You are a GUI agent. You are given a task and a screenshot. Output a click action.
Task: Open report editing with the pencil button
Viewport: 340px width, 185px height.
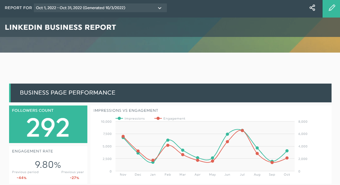[331, 9]
